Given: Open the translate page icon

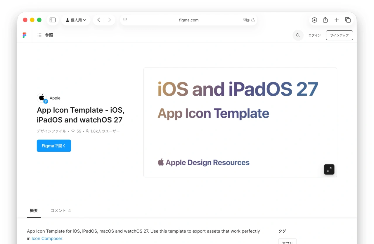Looking at the screenshot, I should pos(246,20).
